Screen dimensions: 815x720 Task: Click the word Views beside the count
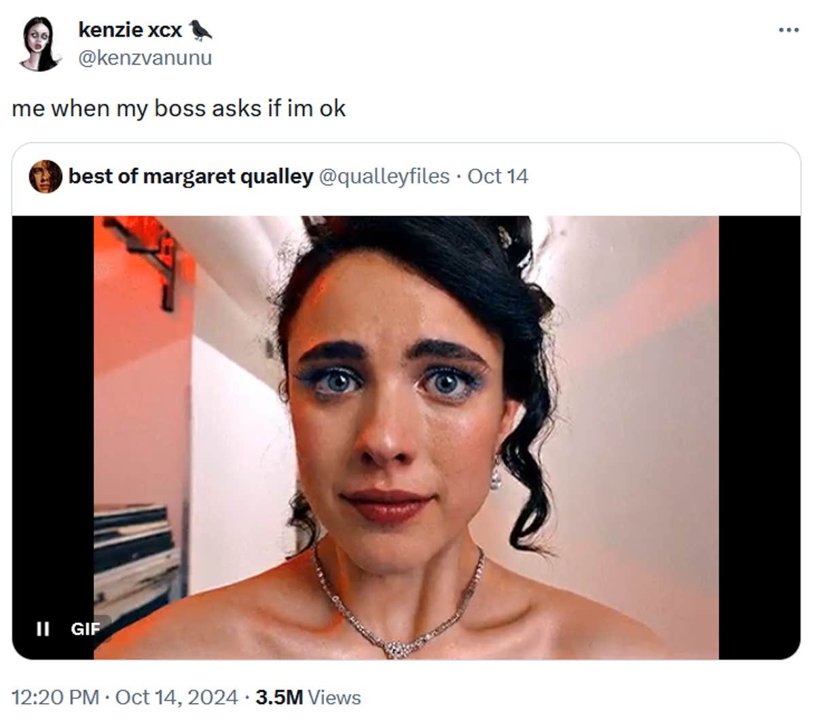(334, 698)
